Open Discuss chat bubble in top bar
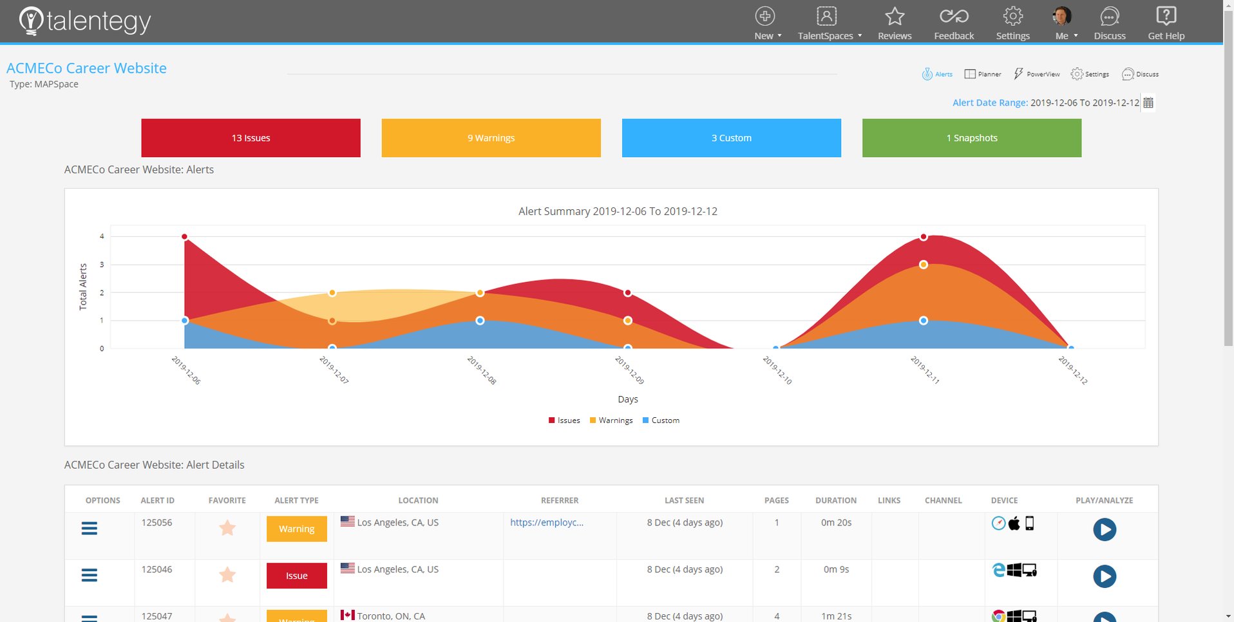 1110,16
